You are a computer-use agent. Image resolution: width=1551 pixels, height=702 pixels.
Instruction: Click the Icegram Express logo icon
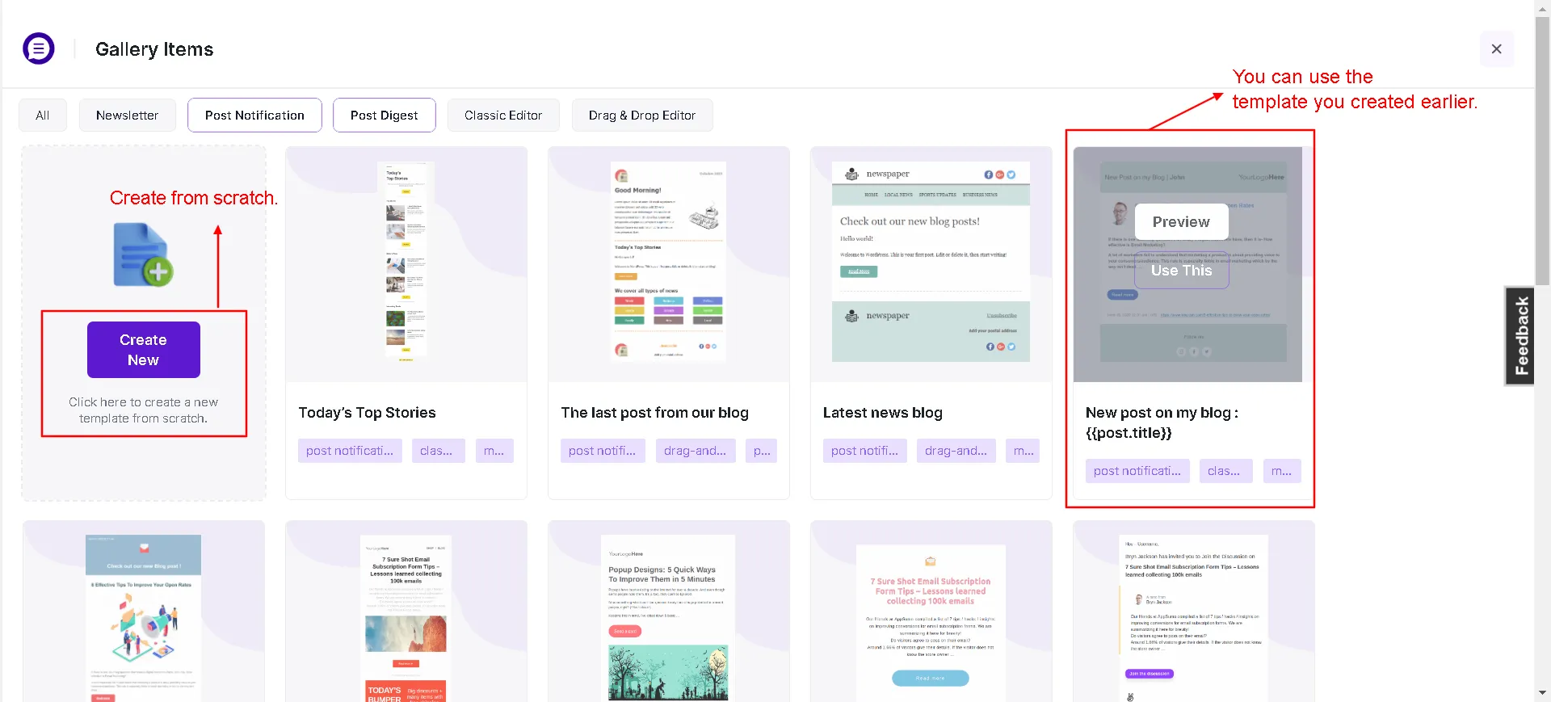(x=39, y=48)
